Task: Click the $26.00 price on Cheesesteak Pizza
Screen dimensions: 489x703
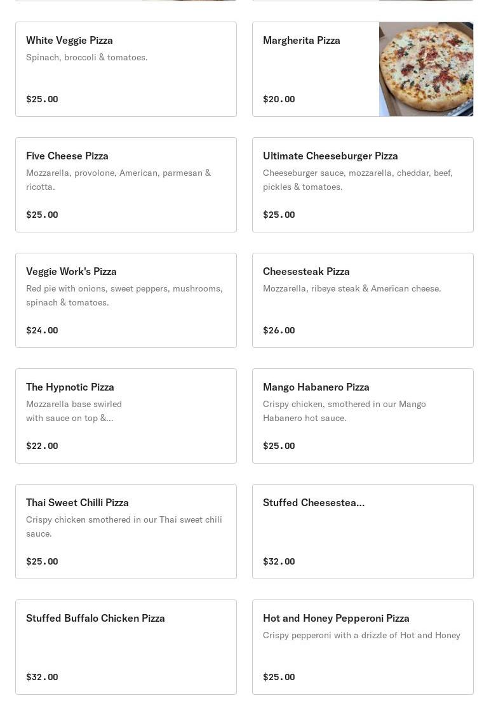Action: 279,330
